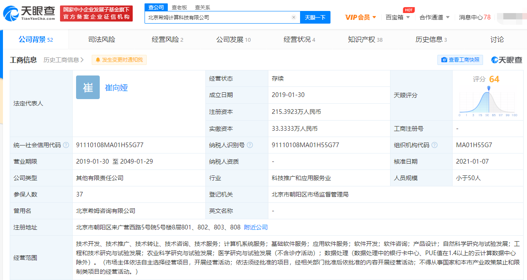Clear the search box with X icon

coord(293,17)
